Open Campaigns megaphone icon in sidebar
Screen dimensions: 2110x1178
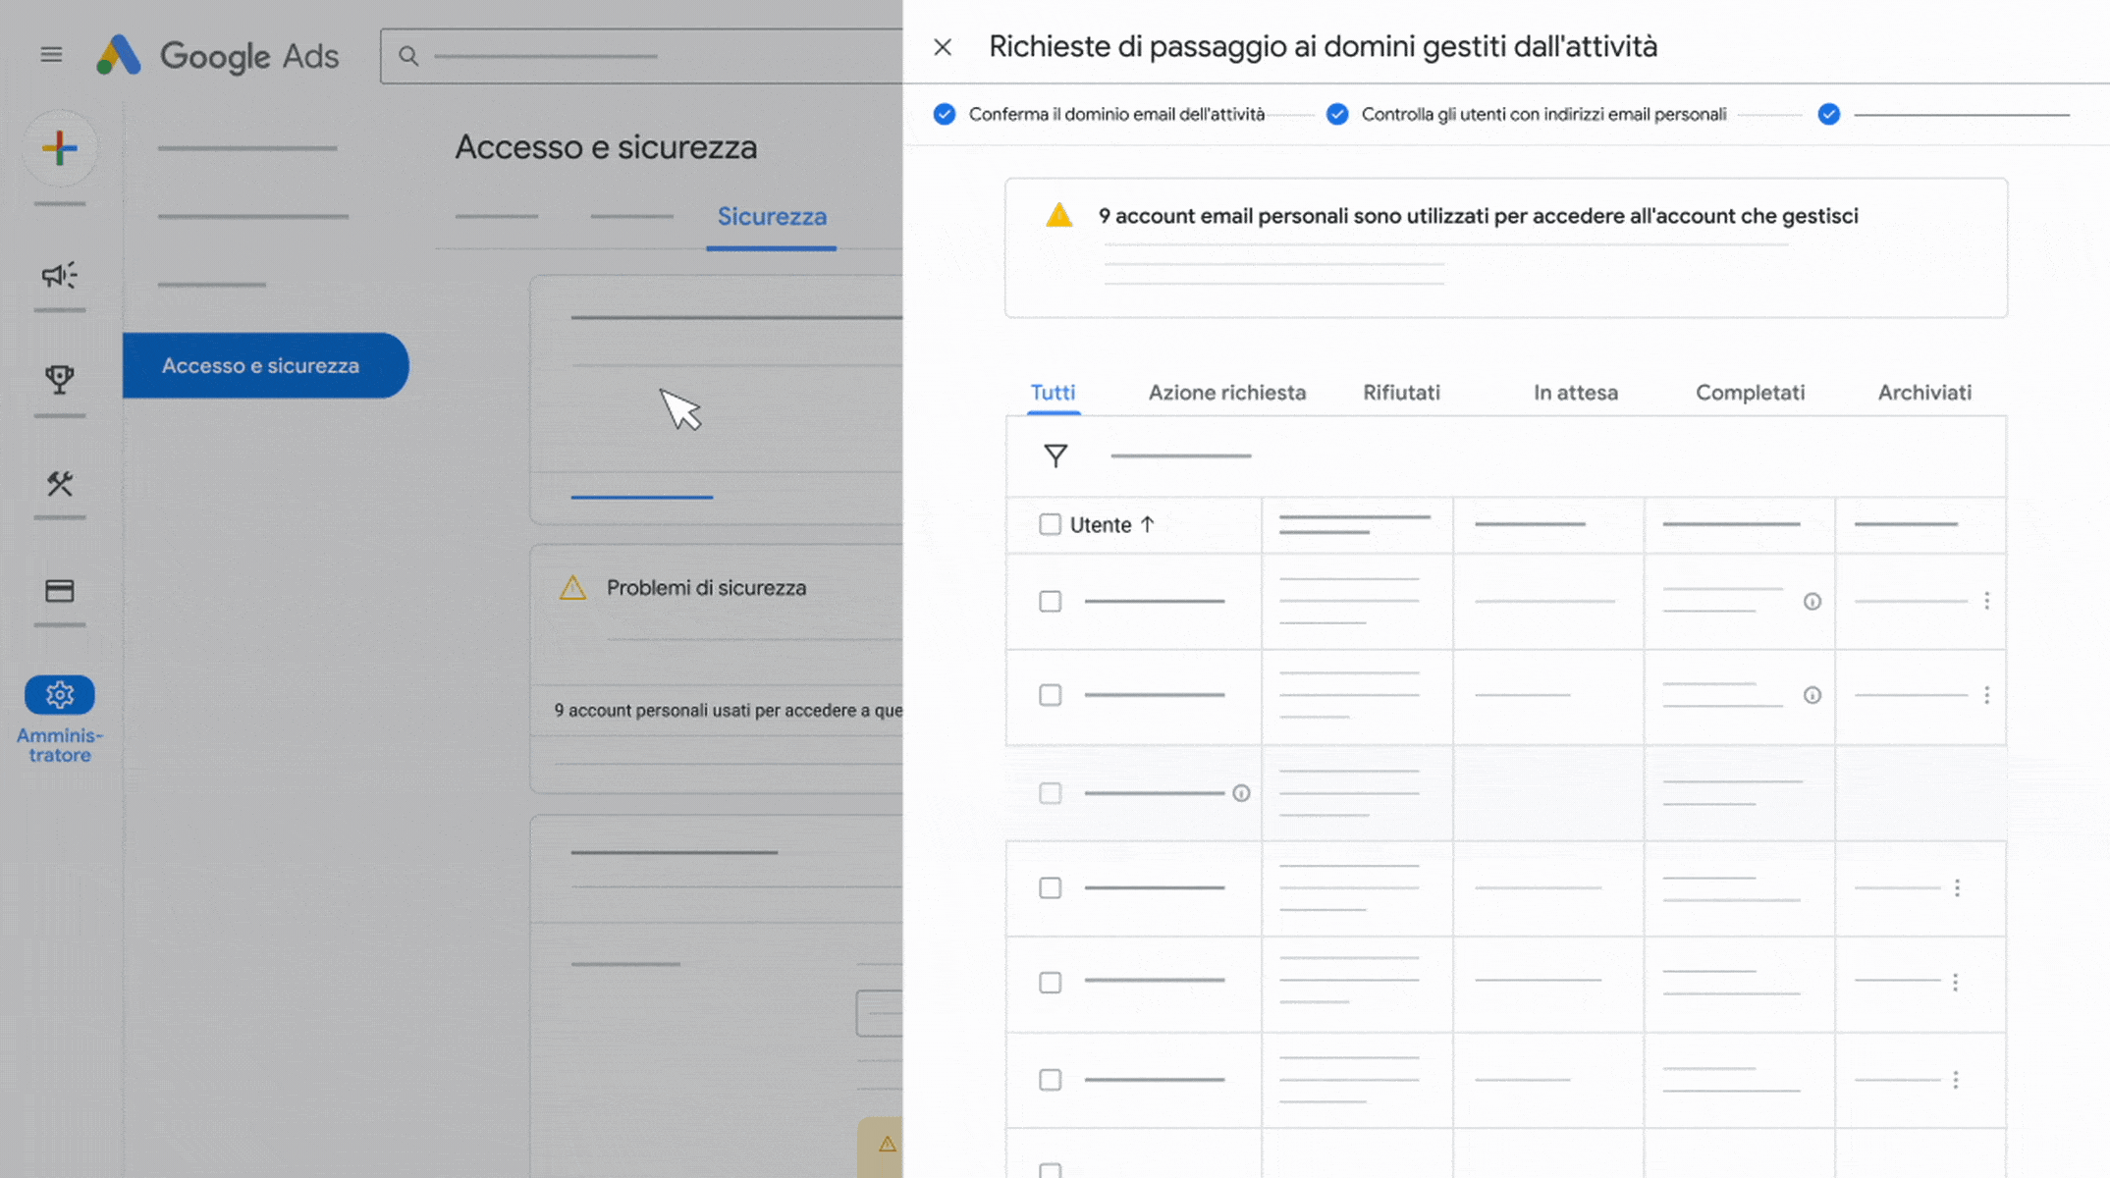click(59, 275)
